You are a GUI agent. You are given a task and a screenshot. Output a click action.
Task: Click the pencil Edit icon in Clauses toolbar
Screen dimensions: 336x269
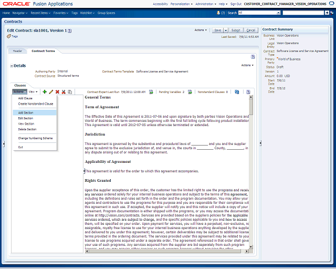[x=51, y=92]
